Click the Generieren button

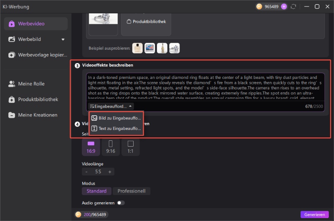tap(314, 215)
